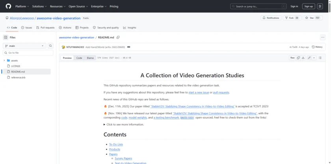Open Notifications bell button
Image resolution: width=331 pixels, height=164 pixels.
(x=271, y=18)
